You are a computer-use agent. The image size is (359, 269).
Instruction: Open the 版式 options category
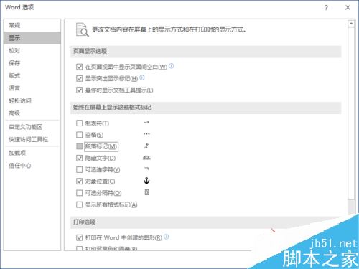(32, 76)
